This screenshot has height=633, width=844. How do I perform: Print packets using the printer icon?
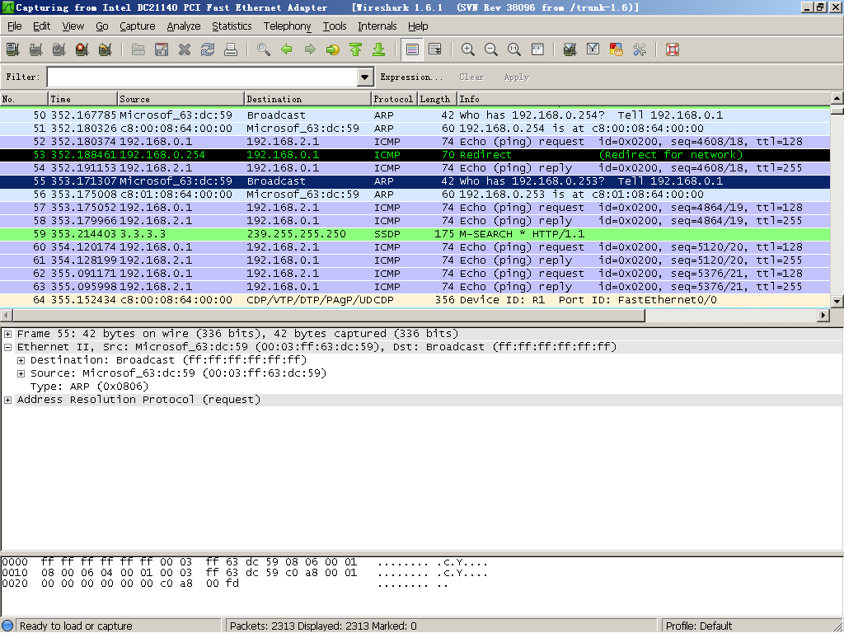(x=231, y=49)
